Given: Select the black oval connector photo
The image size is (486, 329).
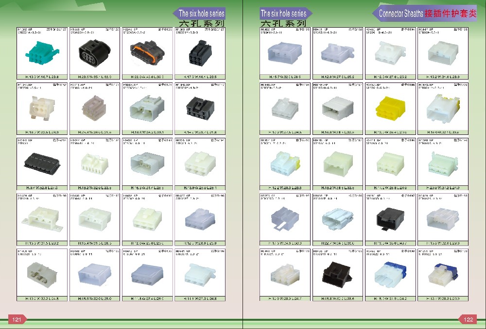Looking at the screenshot, I should click(95, 53).
